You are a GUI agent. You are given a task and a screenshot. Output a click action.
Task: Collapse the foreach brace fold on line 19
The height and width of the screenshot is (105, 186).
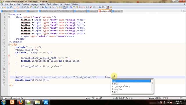9,64
